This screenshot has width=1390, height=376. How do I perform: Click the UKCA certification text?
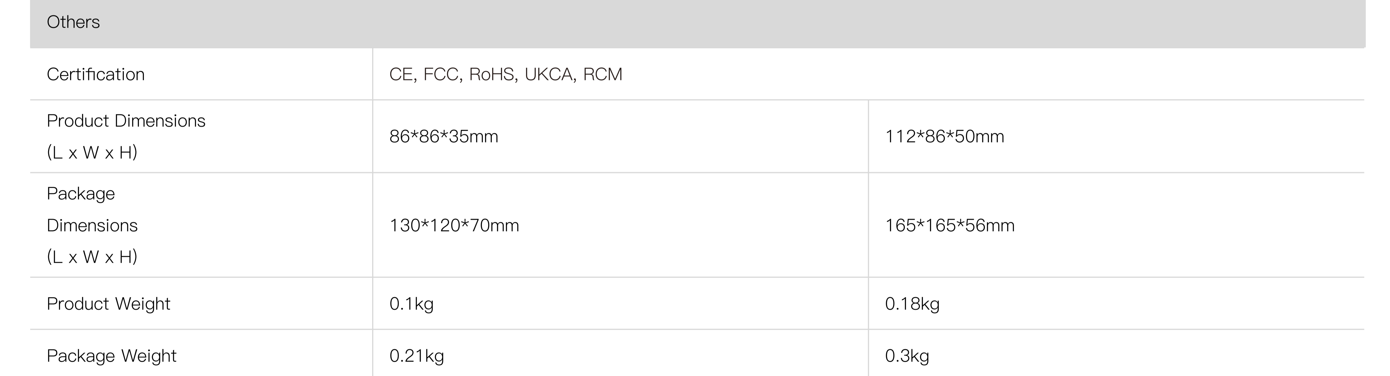tap(548, 74)
